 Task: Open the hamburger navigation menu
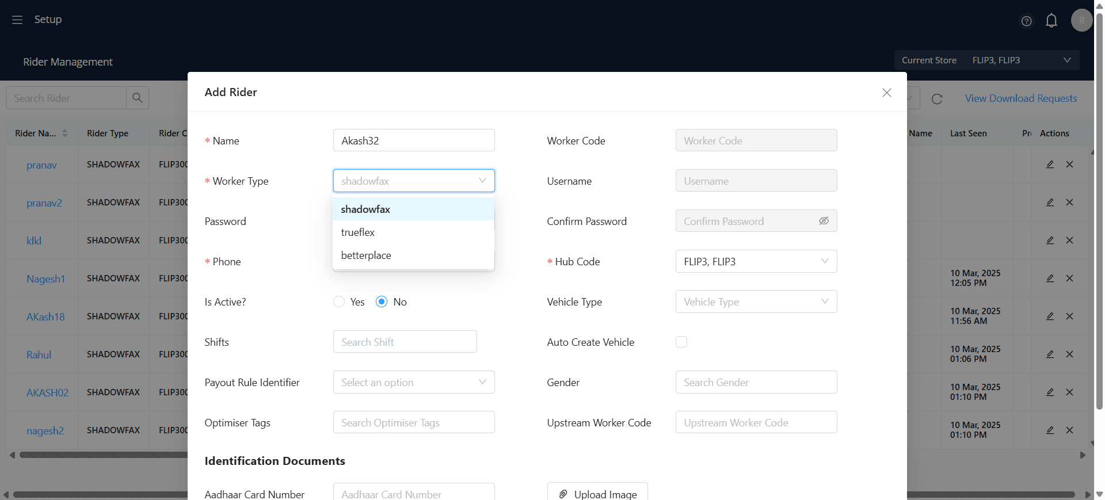[x=17, y=20]
